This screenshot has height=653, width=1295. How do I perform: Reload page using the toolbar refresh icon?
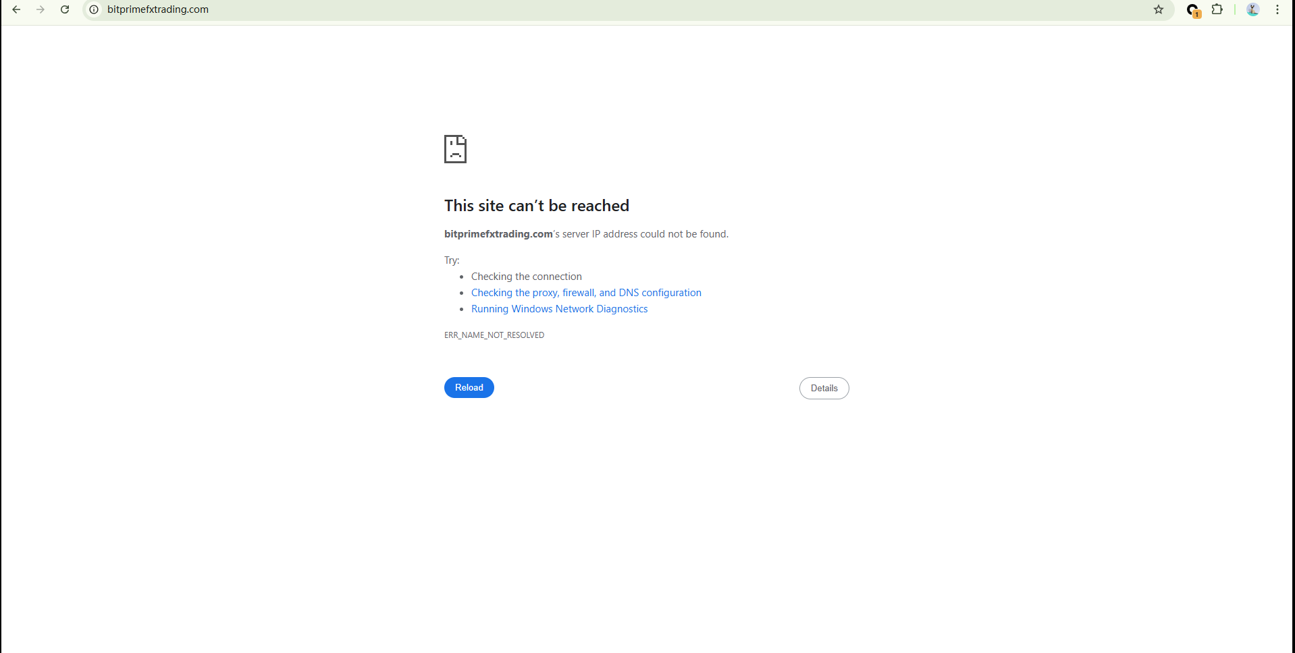[65, 9]
